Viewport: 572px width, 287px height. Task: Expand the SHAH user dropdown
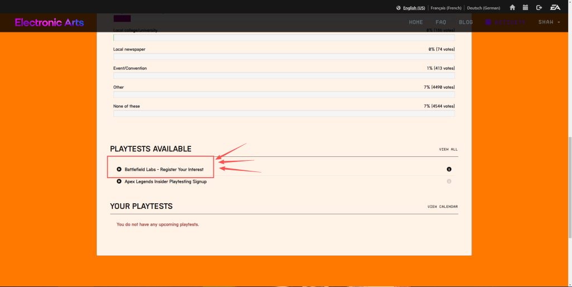549,22
